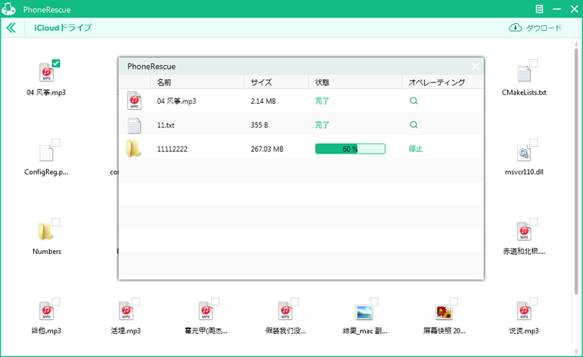Image resolution: width=583 pixels, height=357 pixels.
Task: Tick the checkbox on 赤道和北极 mp3
Action: click(534, 222)
